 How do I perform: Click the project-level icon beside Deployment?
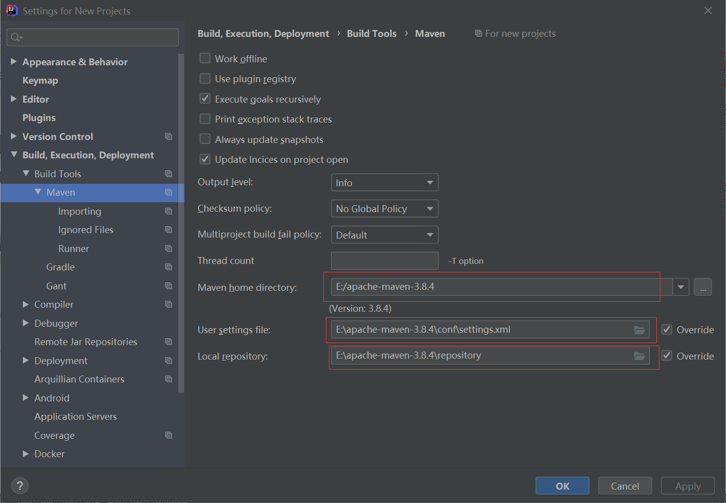[x=169, y=361]
